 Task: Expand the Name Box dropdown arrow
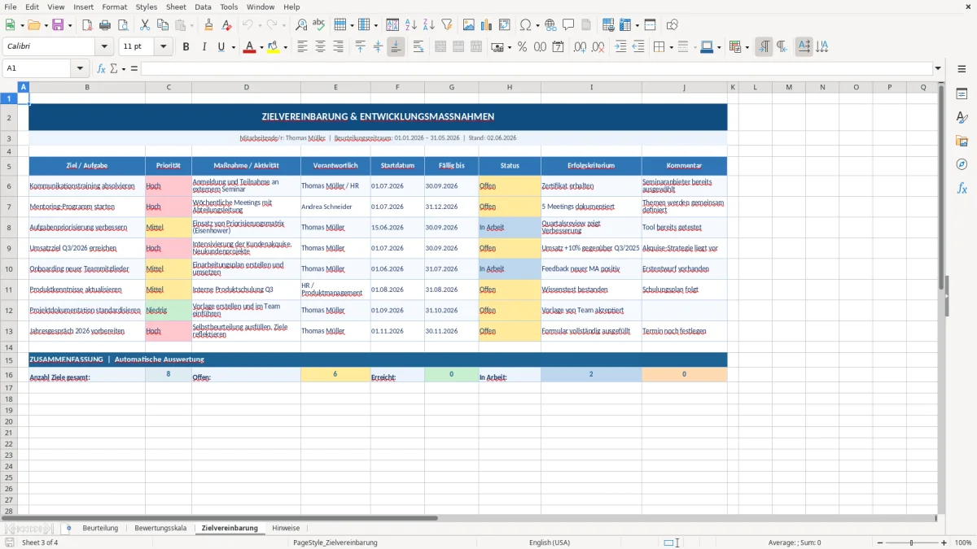click(80, 68)
